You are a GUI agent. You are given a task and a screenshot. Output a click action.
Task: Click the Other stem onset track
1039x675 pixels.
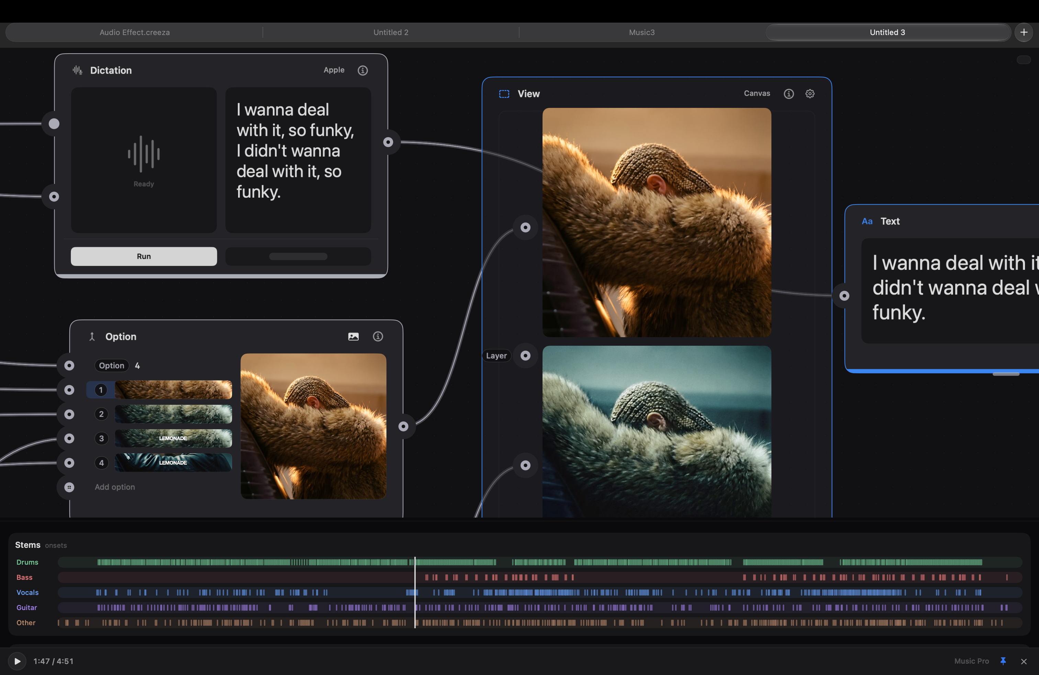point(539,623)
